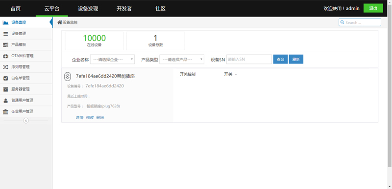This screenshot has height=189, width=392.
Task: Open 序列号管理 in the sidebar
Action: [x=26, y=67]
